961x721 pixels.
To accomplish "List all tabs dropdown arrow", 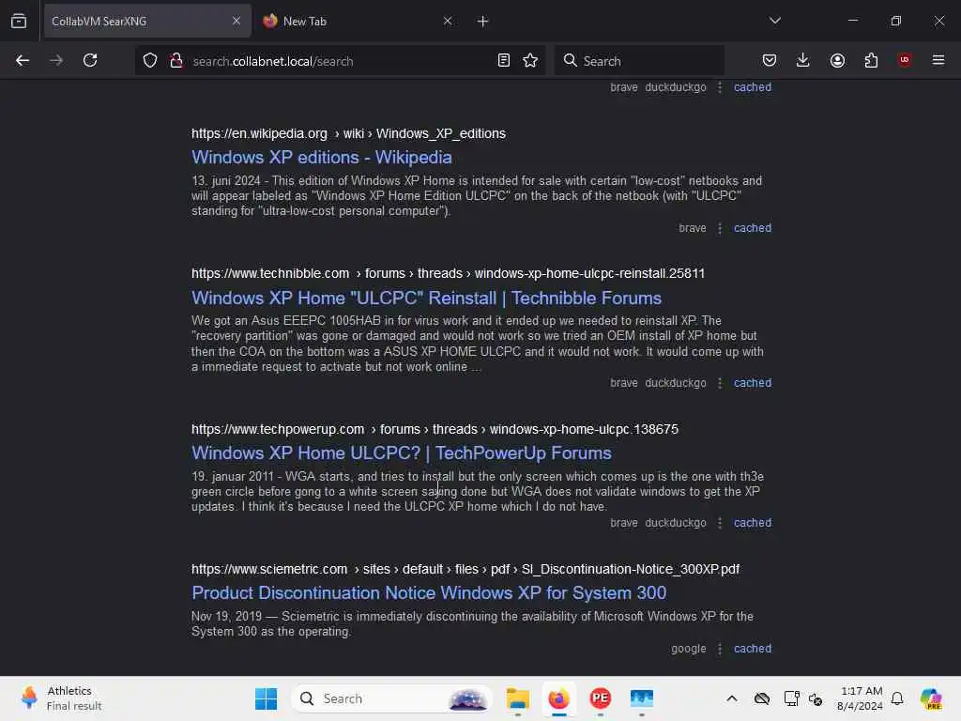I will pos(774,21).
